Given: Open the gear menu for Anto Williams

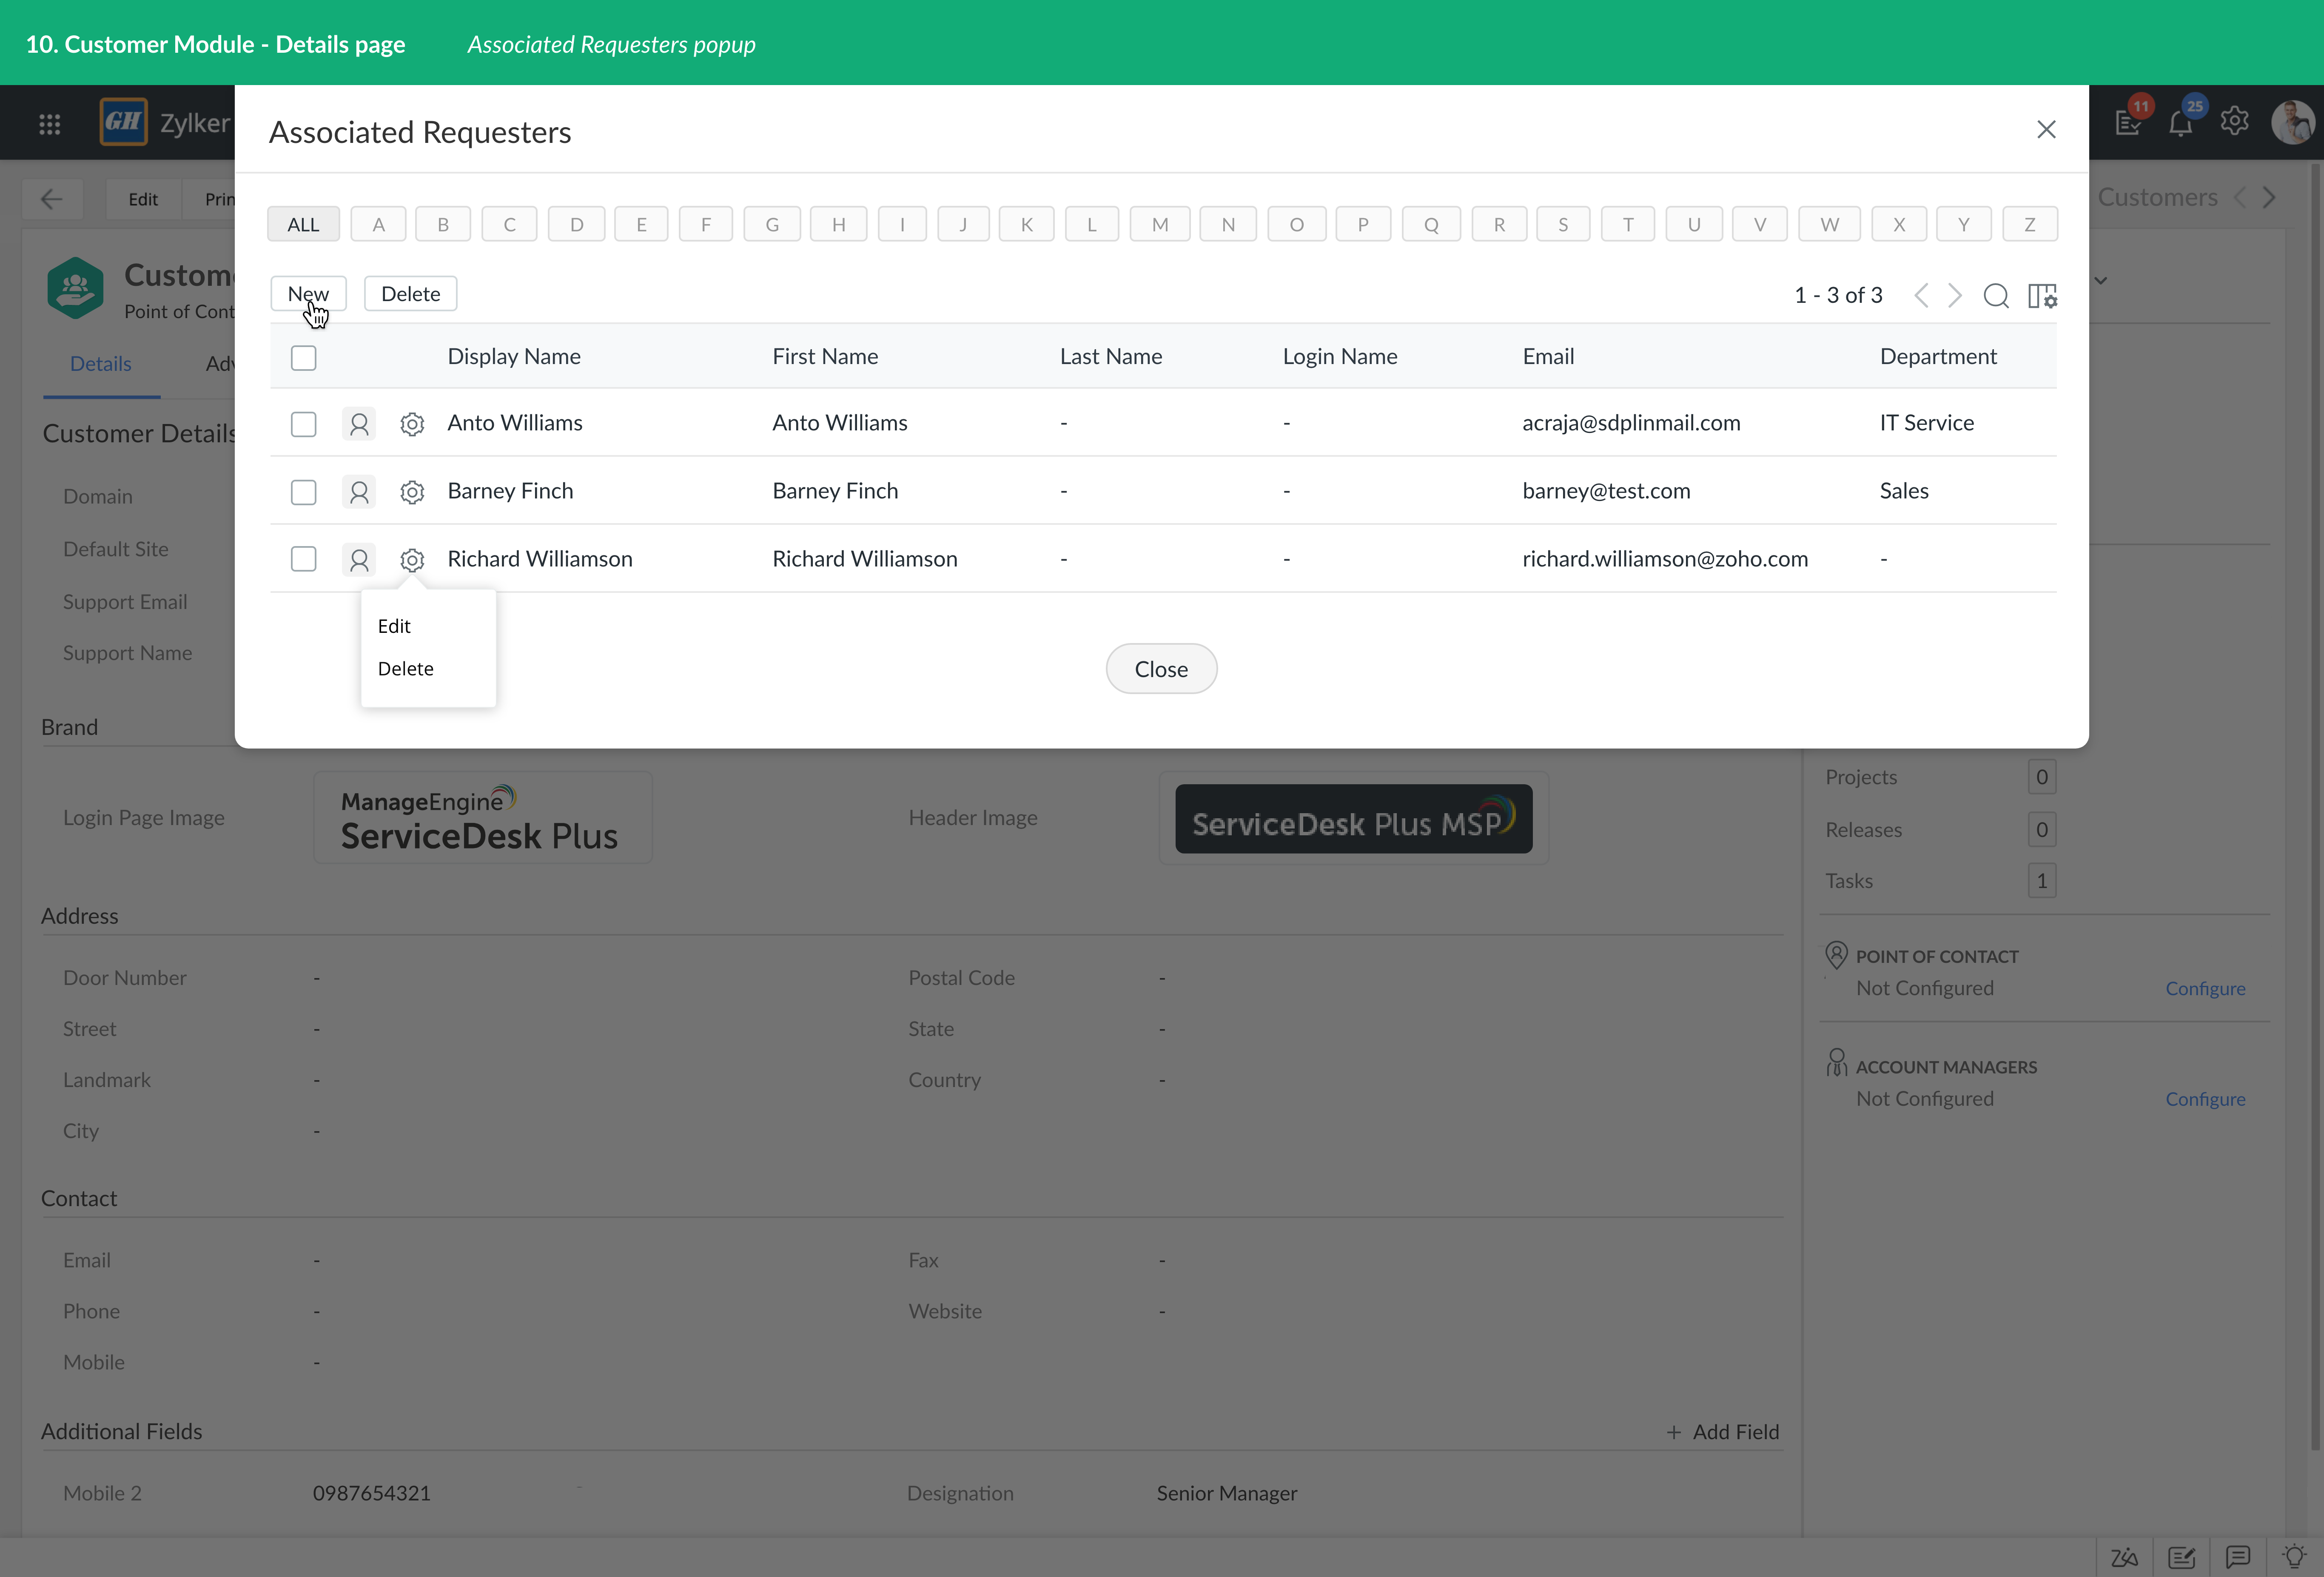Looking at the screenshot, I should click(412, 424).
